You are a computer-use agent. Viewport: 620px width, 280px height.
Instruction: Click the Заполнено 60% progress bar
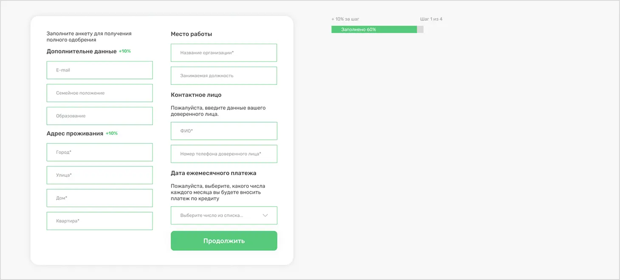coord(377,30)
